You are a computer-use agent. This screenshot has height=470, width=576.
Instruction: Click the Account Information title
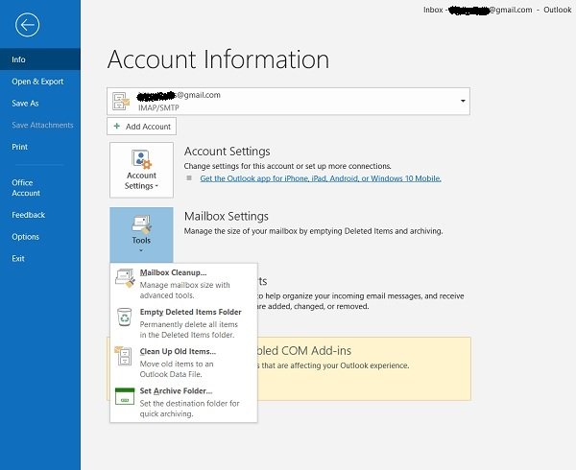pyautogui.click(x=219, y=59)
